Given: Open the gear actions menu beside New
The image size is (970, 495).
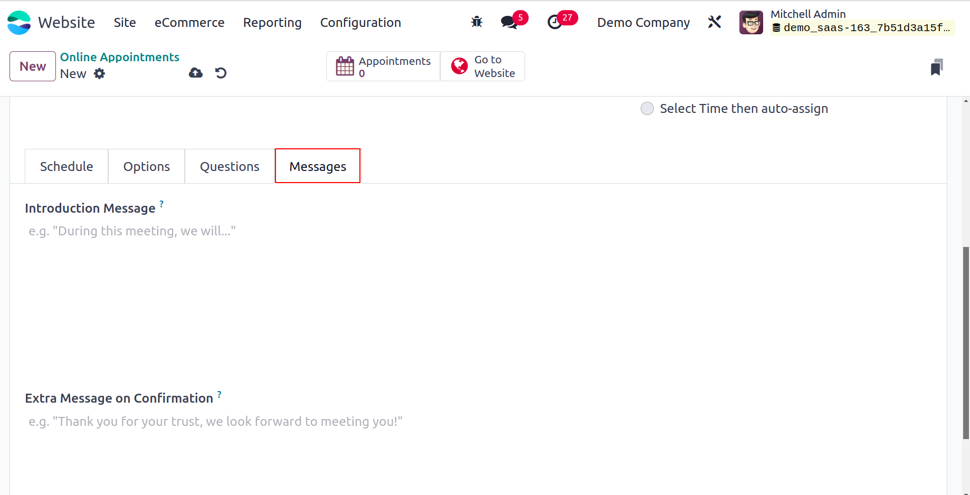Looking at the screenshot, I should pyautogui.click(x=99, y=74).
